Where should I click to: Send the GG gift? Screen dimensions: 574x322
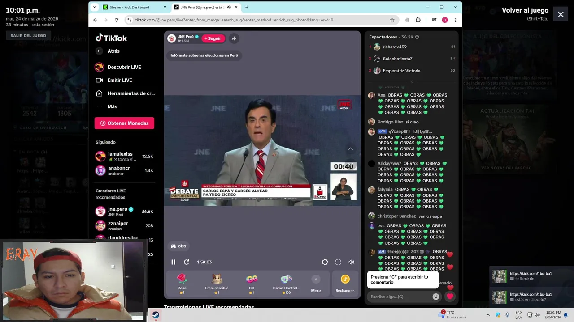pos(252,284)
